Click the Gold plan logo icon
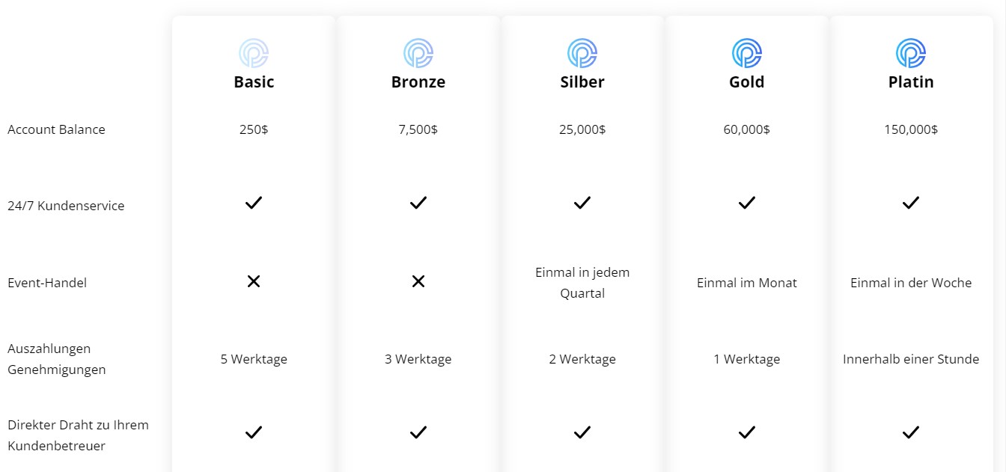The height and width of the screenshot is (472, 1006). click(746, 53)
